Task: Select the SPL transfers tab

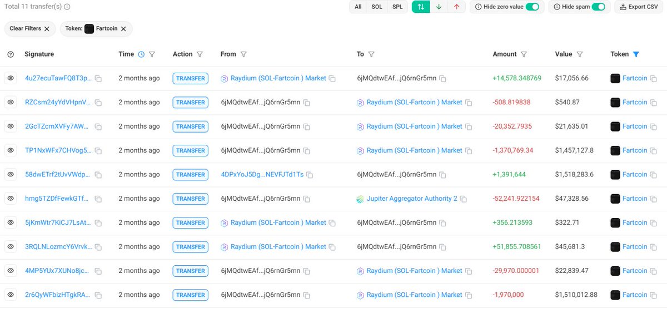Action: point(397,7)
